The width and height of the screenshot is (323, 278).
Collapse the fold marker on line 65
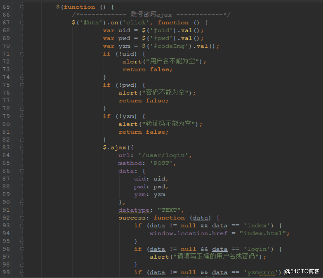click(22, 7)
